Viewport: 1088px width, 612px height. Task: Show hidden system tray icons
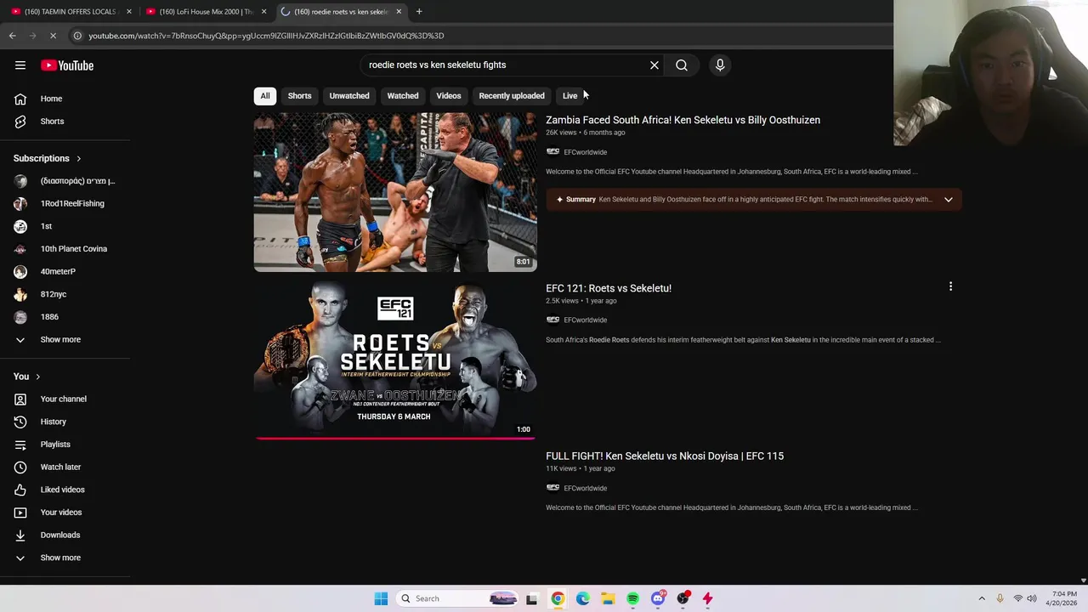pos(982,598)
